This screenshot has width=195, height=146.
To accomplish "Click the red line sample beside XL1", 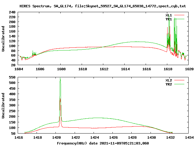I will tap(179, 15).
